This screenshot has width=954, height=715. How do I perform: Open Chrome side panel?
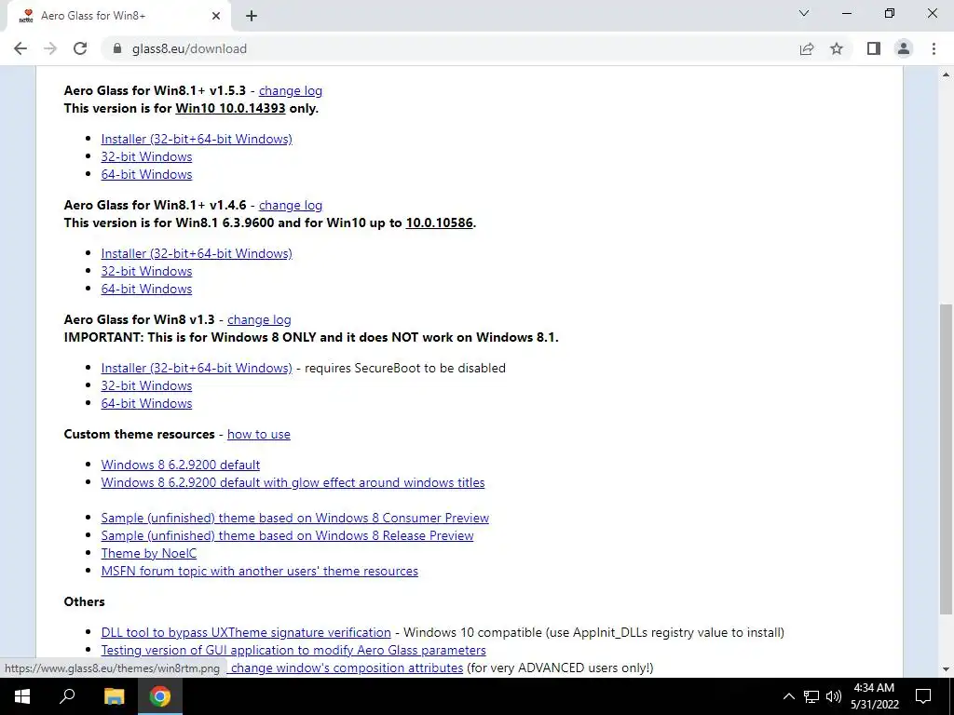click(874, 48)
